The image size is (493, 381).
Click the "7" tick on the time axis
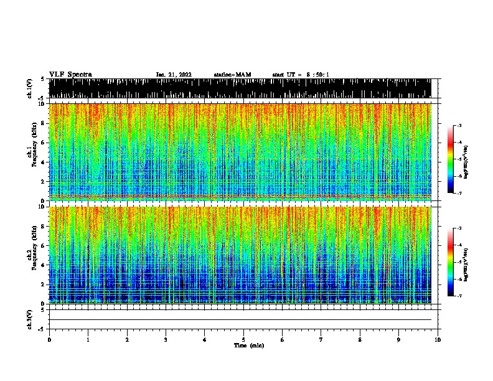tap(321, 340)
